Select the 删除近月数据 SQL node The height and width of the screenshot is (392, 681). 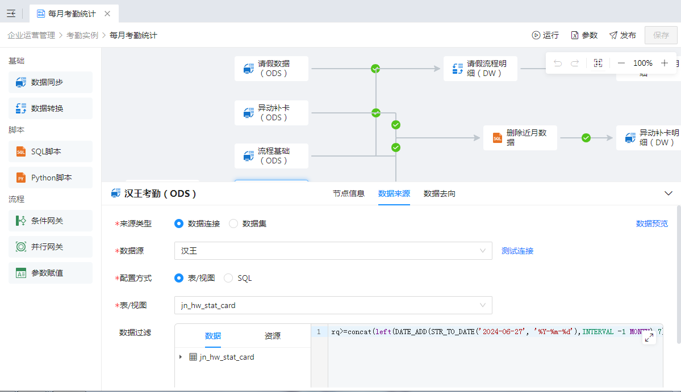tap(520, 138)
